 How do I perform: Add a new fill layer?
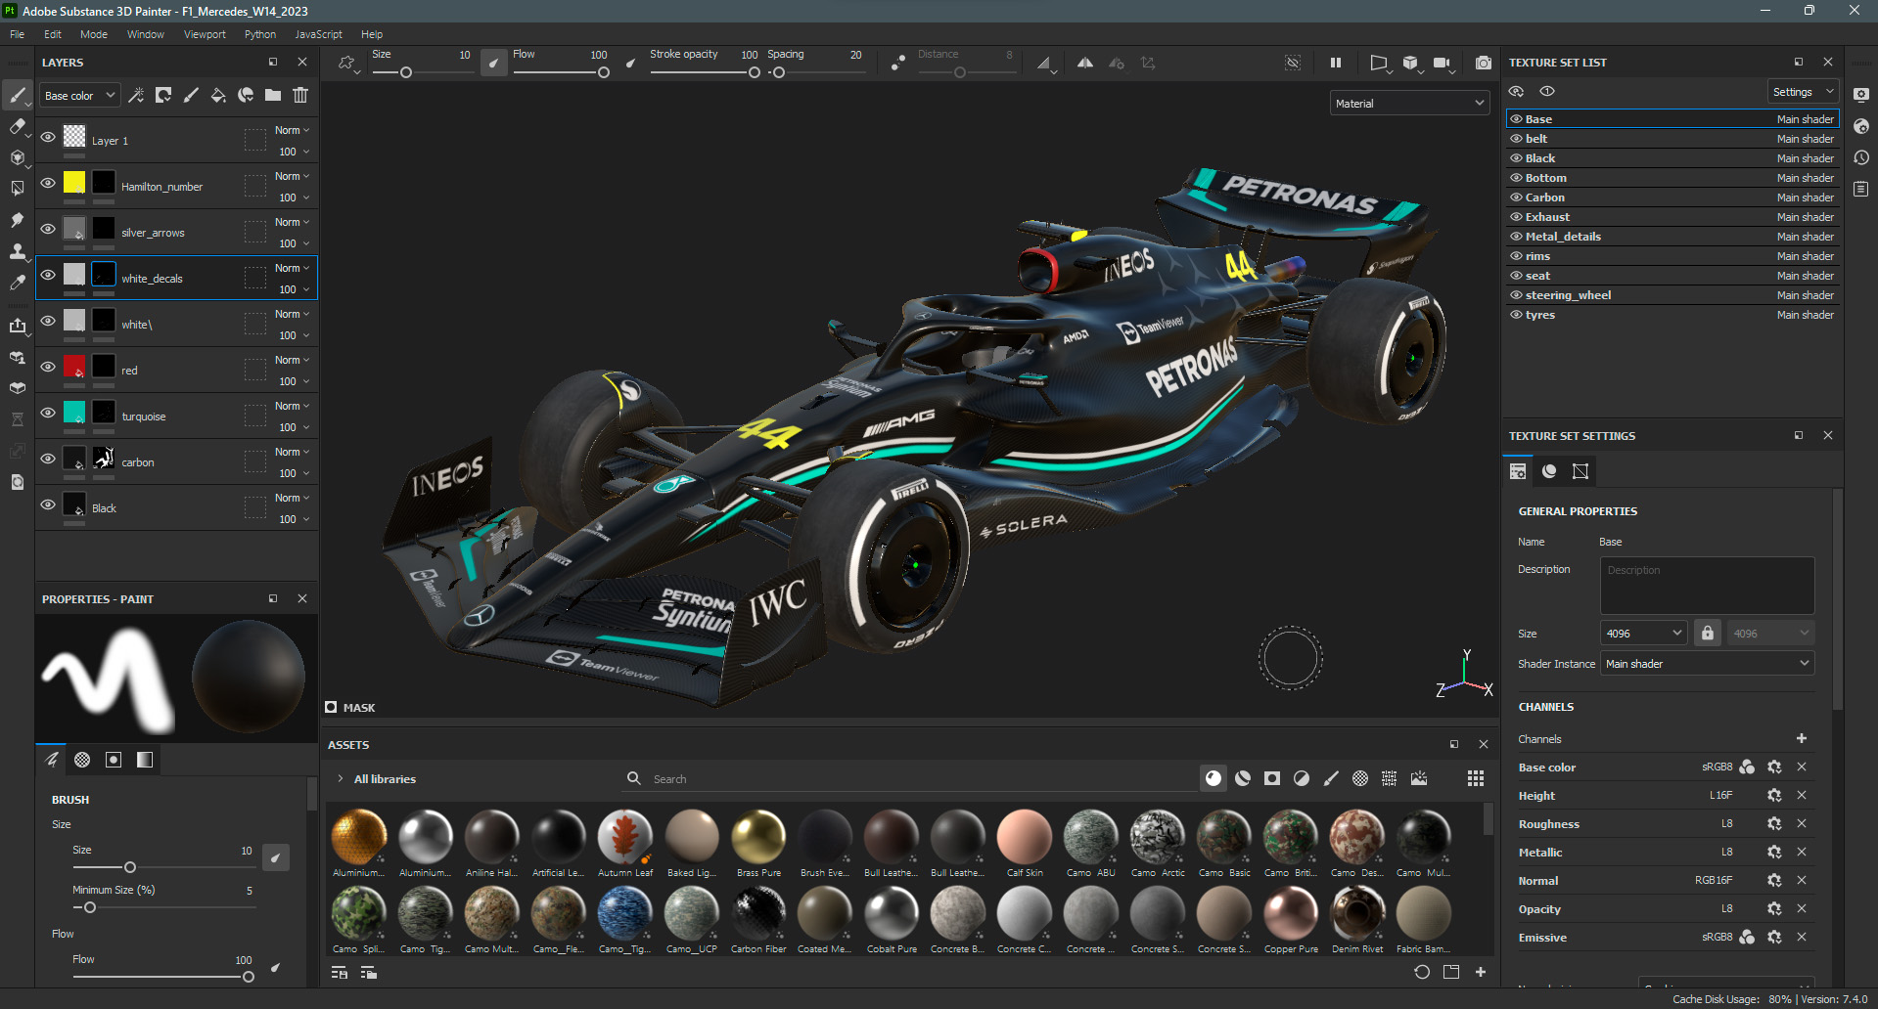tap(218, 95)
